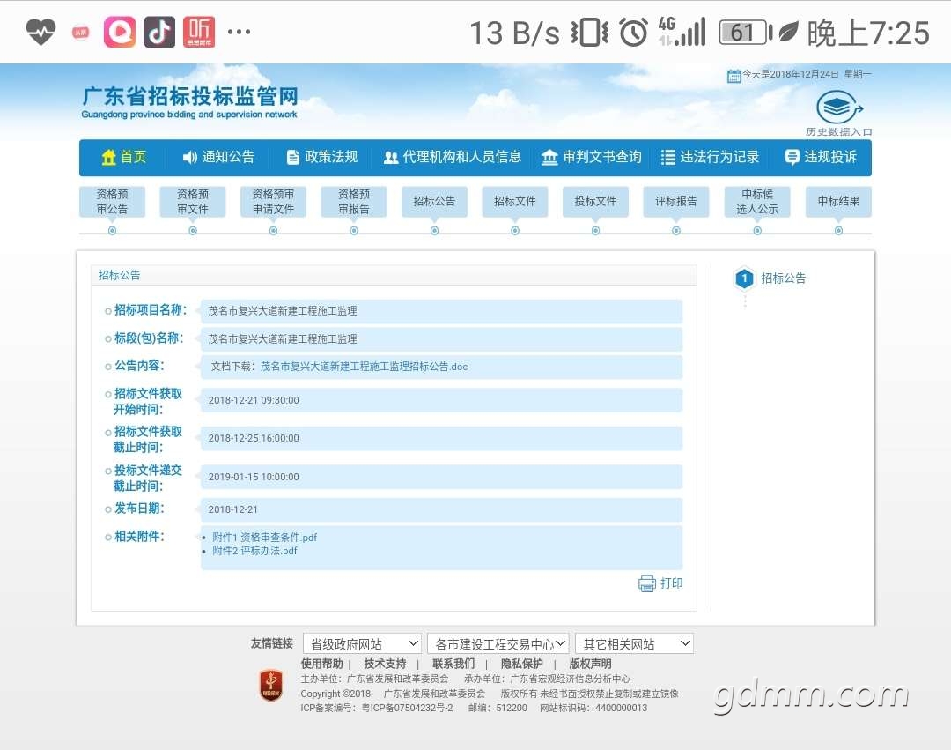
Task: Tap the heart rate health icon in status bar
Action: coord(41,33)
